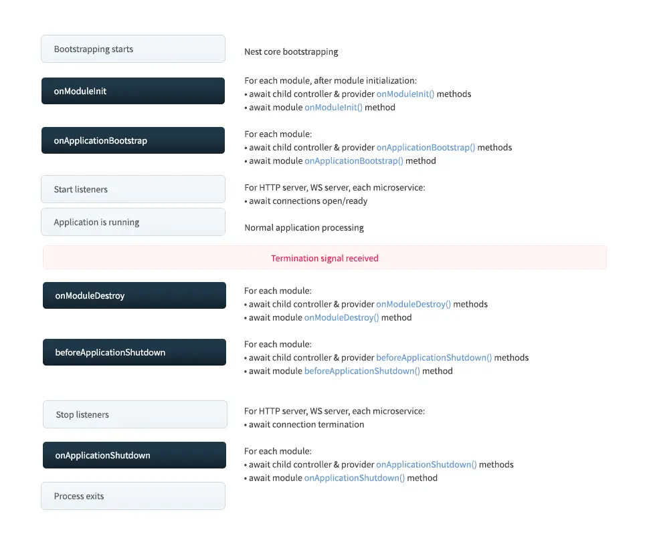Image resolution: width=649 pixels, height=548 pixels.
Task: Open onModuleInit() link in await module line
Action: (333, 108)
